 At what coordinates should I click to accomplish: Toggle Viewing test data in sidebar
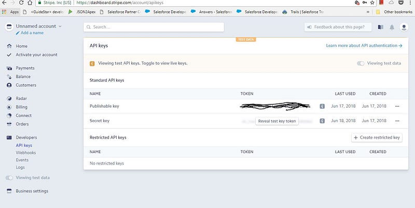coord(9,178)
